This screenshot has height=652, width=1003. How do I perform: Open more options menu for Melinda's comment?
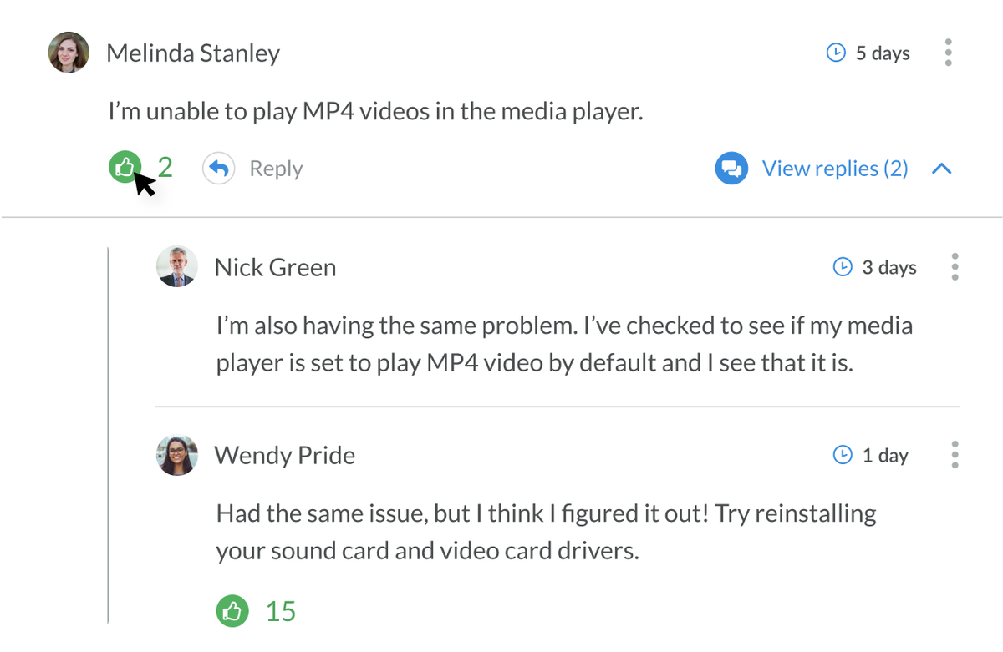click(x=948, y=53)
